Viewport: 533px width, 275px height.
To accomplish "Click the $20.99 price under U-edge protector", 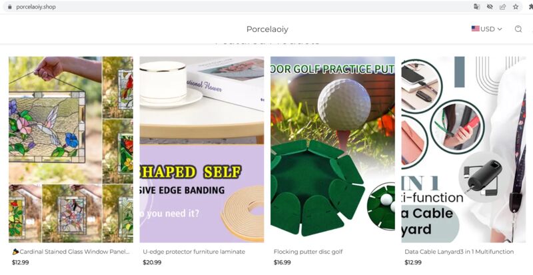I will pyautogui.click(x=152, y=262).
